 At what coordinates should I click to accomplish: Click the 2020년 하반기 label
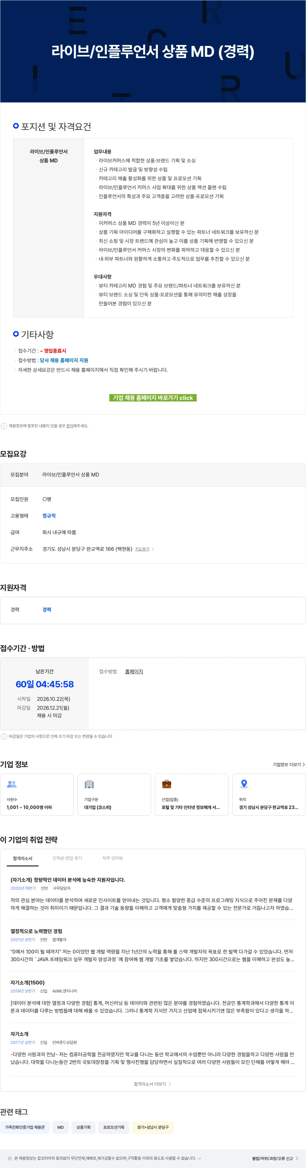point(23,888)
